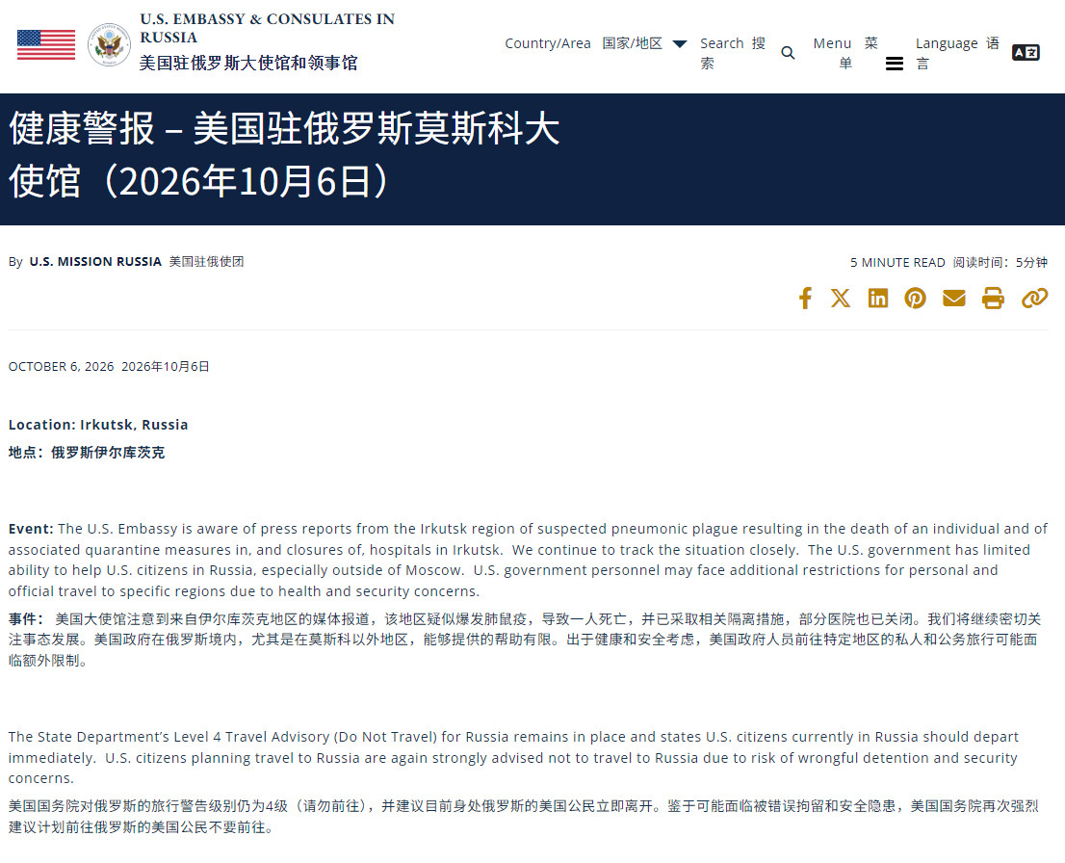Click the page title about health alert
Viewport: 1065px width, 863px height.
coord(285,154)
